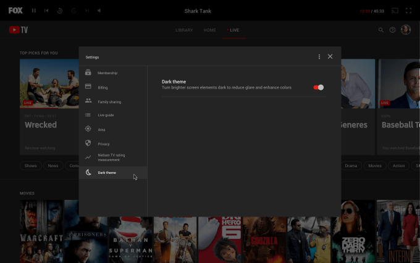
Task: Select Billing in the settings sidebar
Action: pyautogui.click(x=103, y=87)
